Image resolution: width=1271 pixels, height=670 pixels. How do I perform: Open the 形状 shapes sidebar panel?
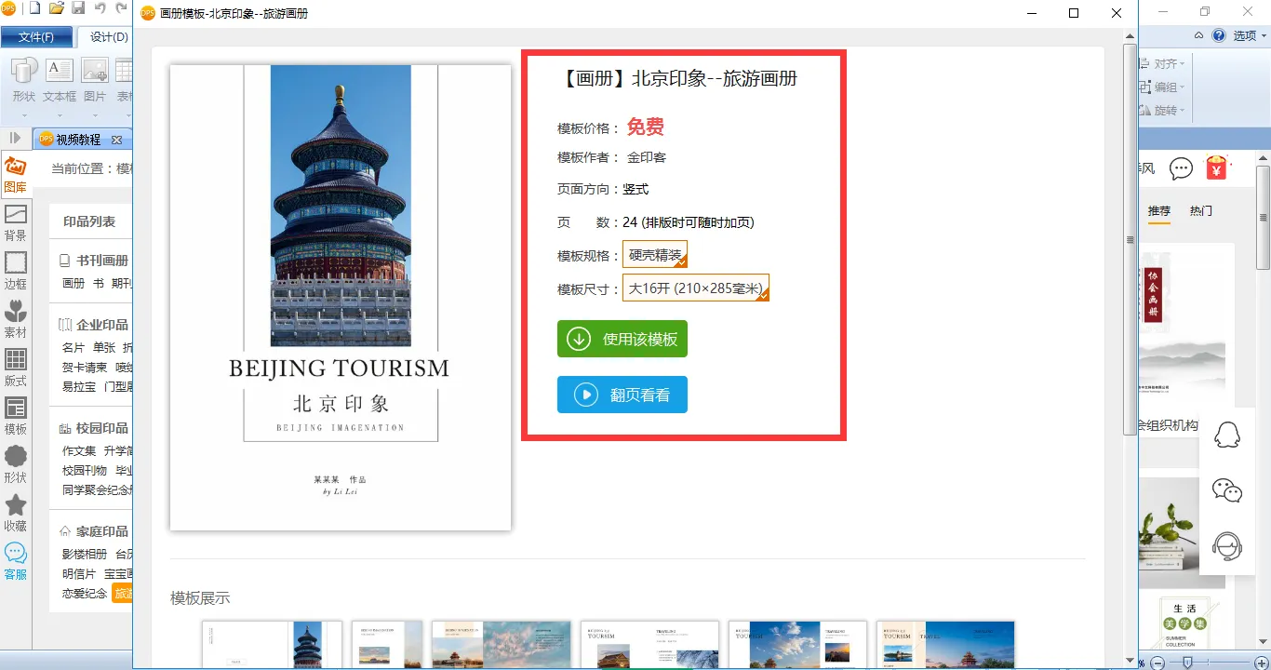click(x=16, y=466)
